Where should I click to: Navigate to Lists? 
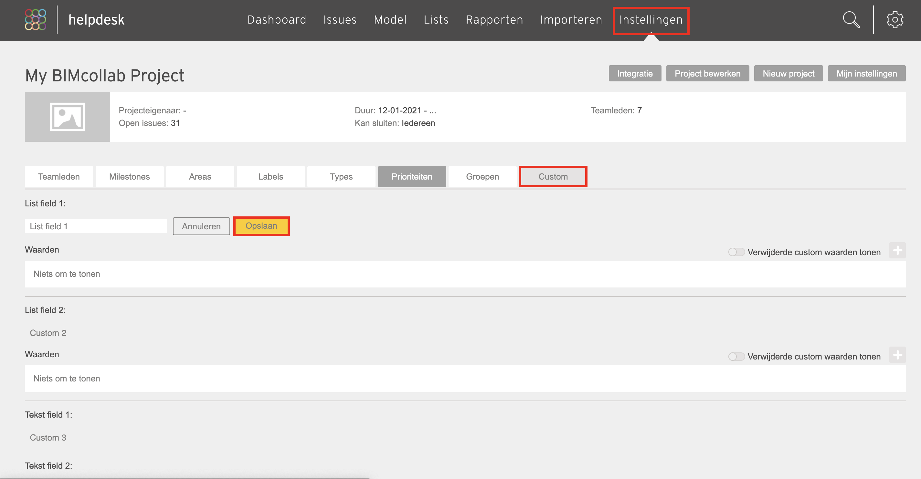click(436, 20)
